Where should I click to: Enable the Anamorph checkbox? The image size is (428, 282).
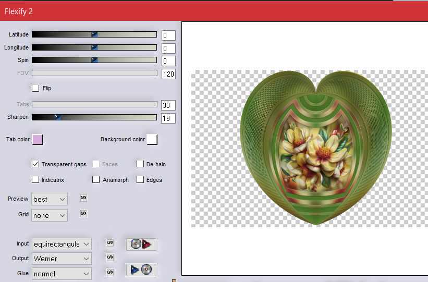pyautogui.click(x=96, y=180)
